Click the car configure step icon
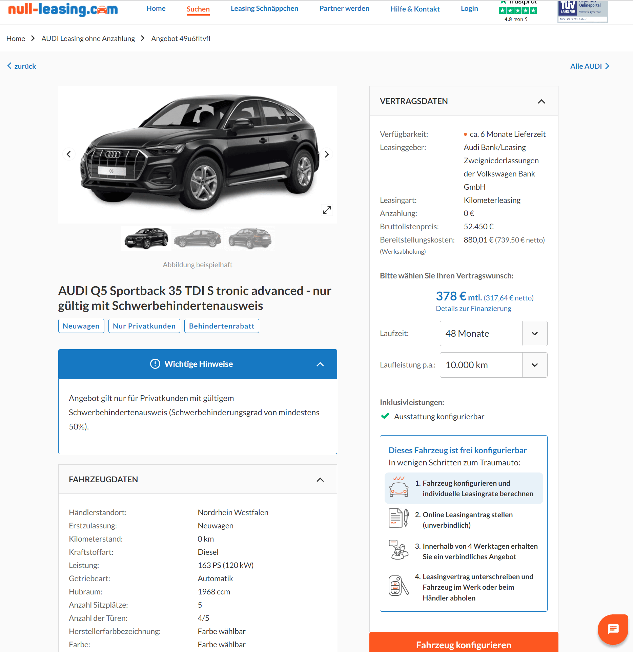Viewport: 633px width, 652px height. [x=399, y=487]
